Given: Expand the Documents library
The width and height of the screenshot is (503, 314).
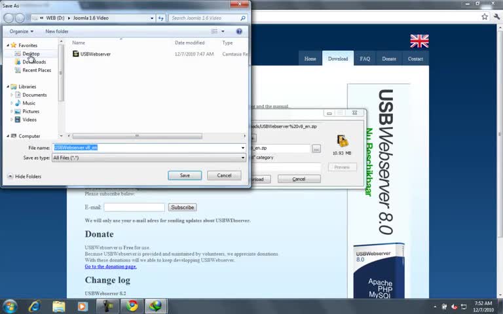Looking at the screenshot, I should point(12,95).
